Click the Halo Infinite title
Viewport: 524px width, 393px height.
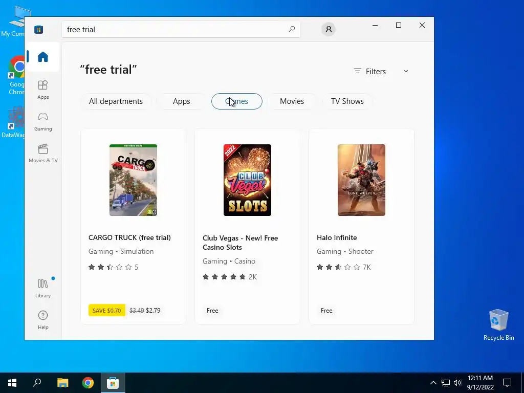[x=337, y=237]
